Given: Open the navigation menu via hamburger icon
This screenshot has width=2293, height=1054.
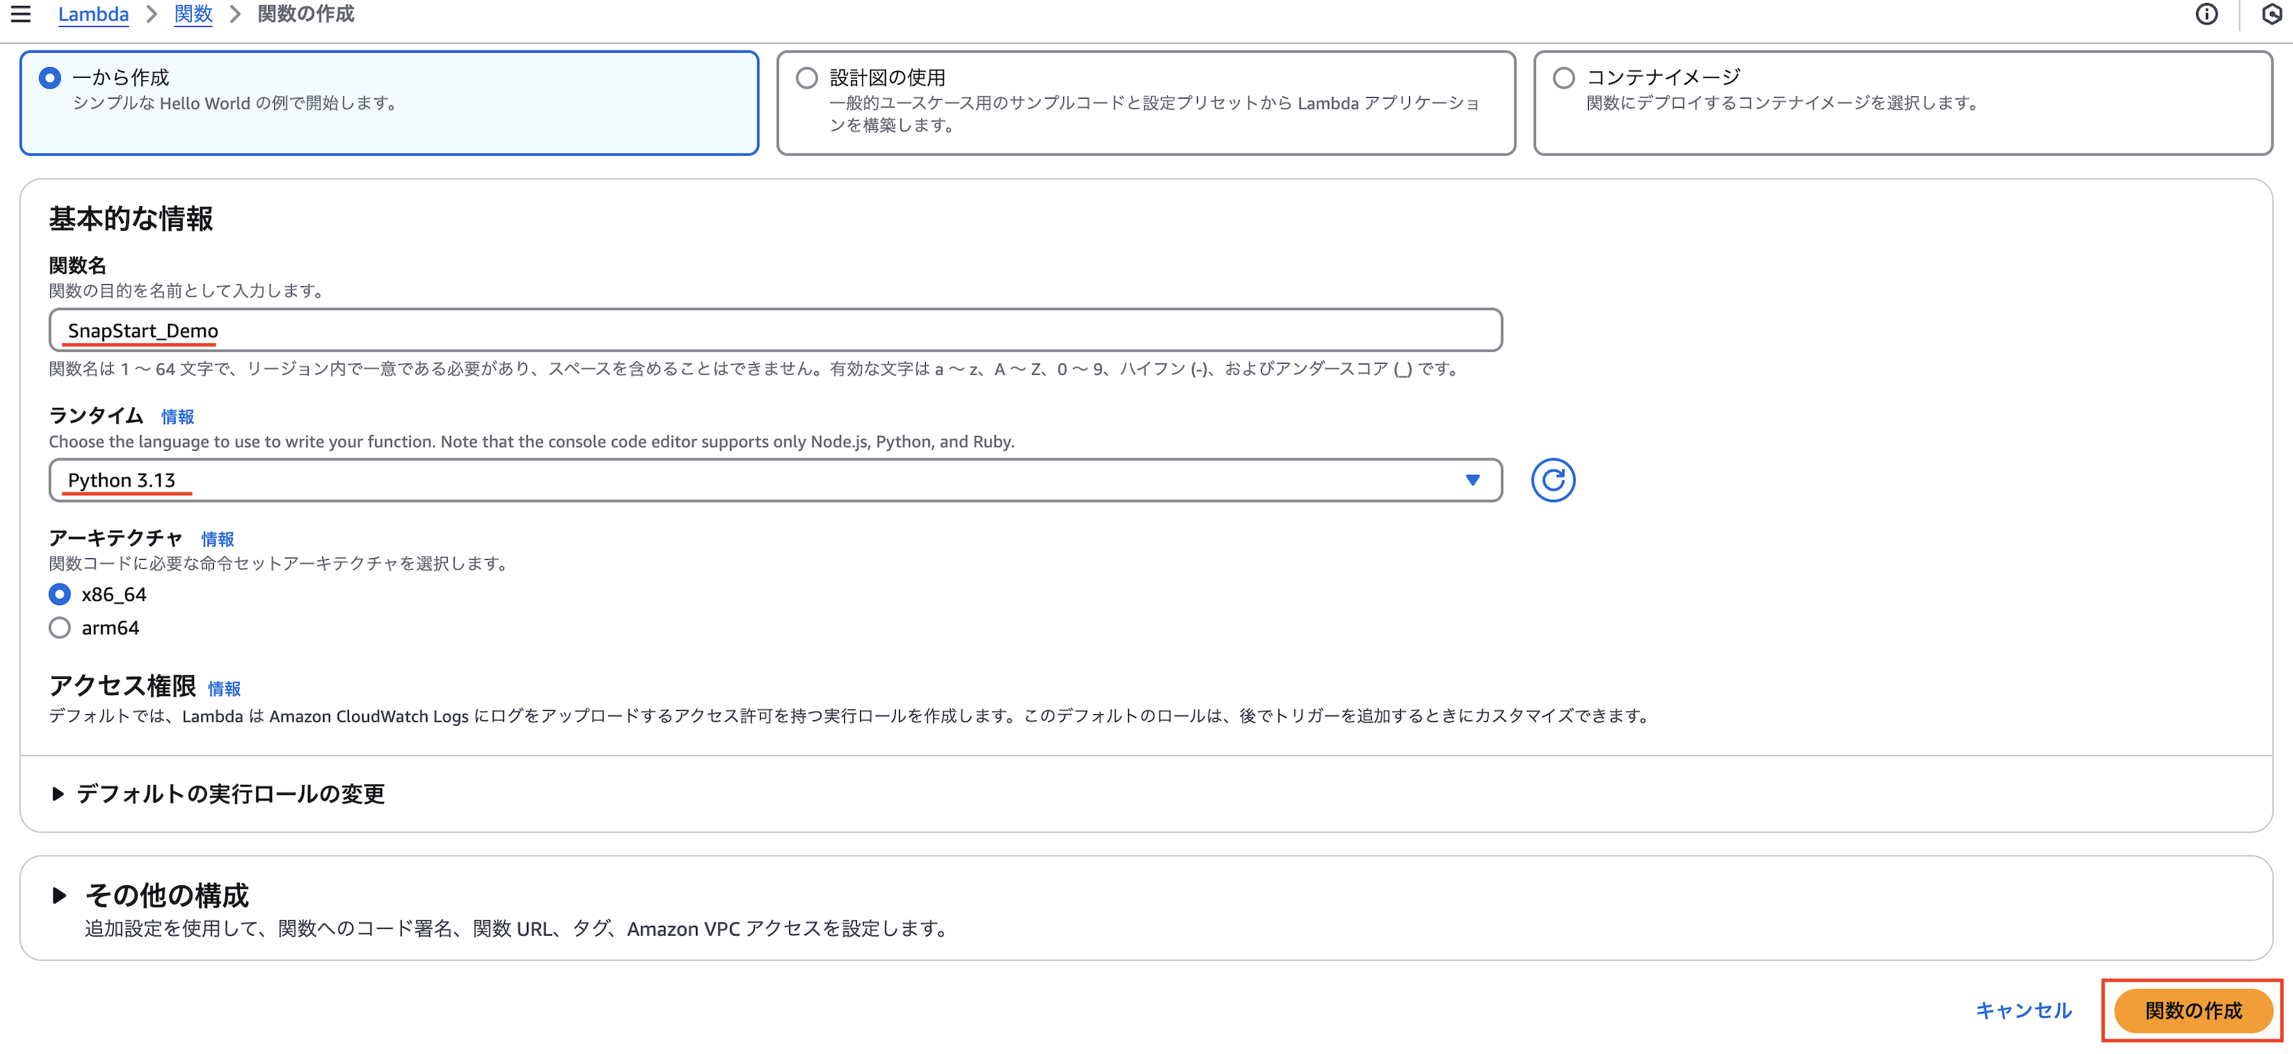Looking at the screenshot, I should tap(20, 15).
